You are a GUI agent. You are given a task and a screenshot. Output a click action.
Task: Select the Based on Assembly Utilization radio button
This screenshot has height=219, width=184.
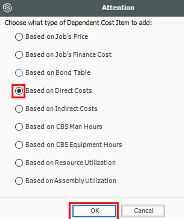(x=19, y=181)
